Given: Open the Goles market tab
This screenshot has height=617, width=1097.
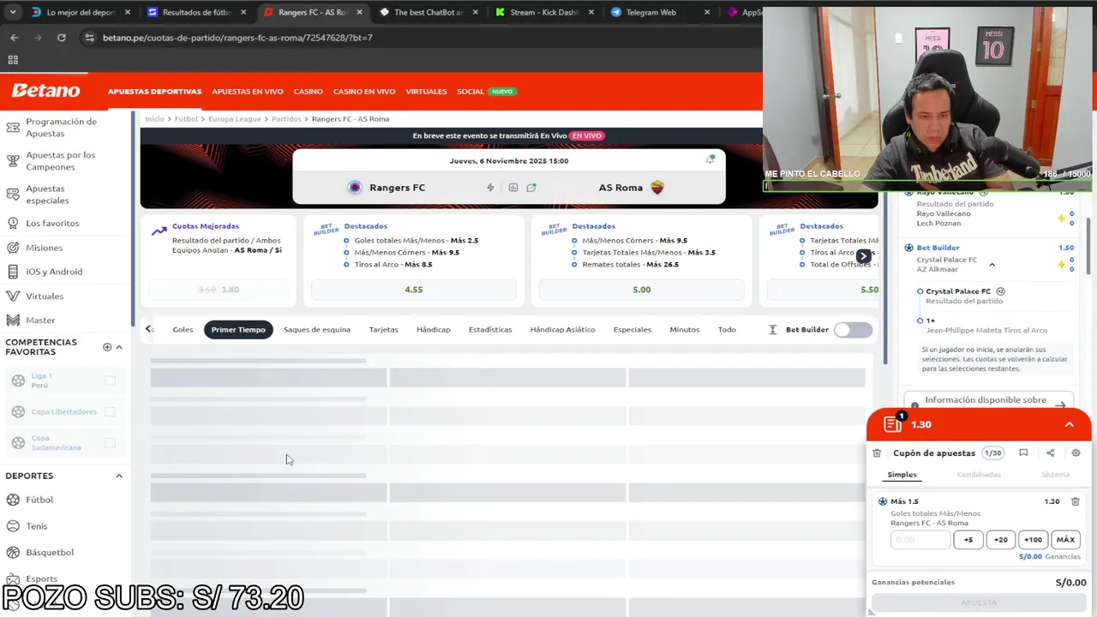Looking at the screenshot, I should (183, 330).
